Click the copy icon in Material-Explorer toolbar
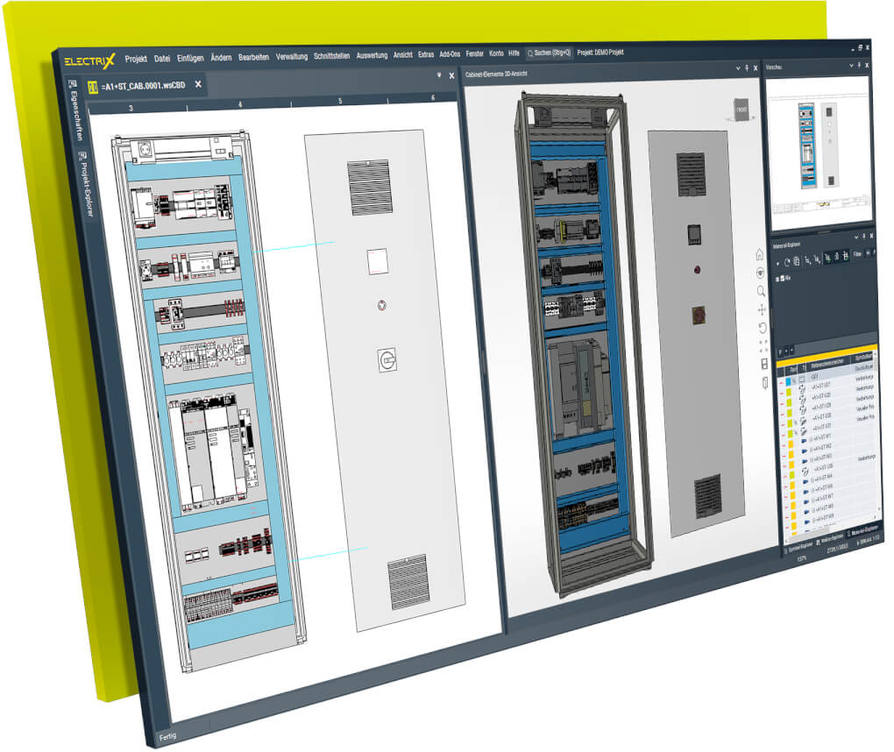This screenshot has width=894, height=752. [x=796, y=261]
